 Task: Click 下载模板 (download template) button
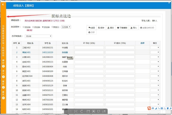tap(122, 28)
